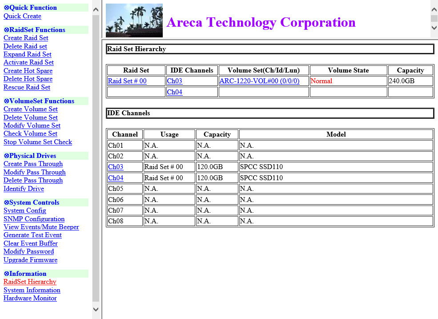438x319 pixels.
Task: Click the Model column header
Action: (x=336, y=134)
